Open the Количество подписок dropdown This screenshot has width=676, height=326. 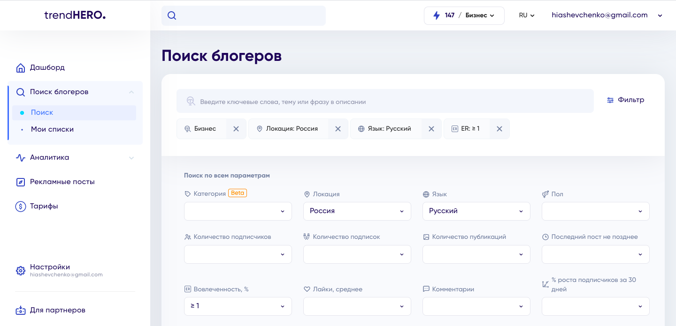tap(357, 254)
